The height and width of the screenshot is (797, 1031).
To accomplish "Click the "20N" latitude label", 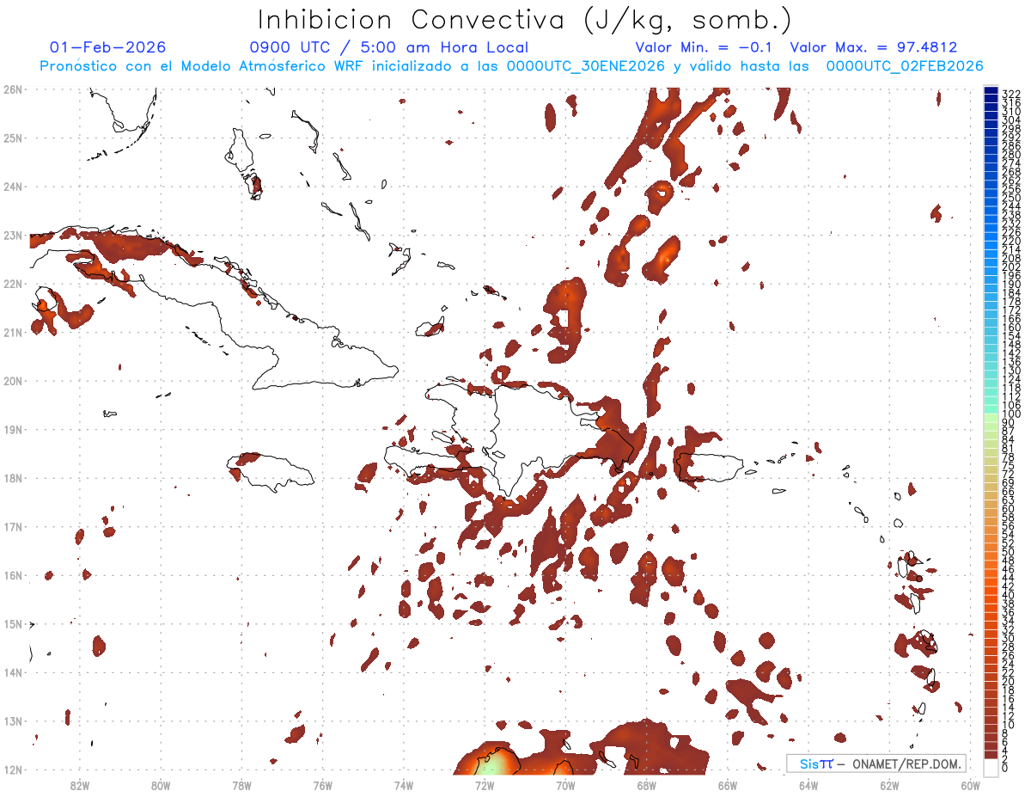I will 13,381.
